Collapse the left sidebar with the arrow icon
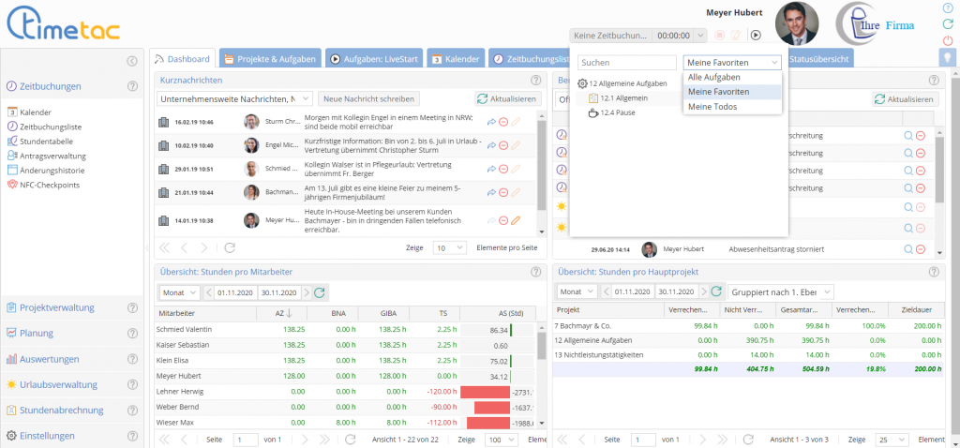 click(132, 61)
